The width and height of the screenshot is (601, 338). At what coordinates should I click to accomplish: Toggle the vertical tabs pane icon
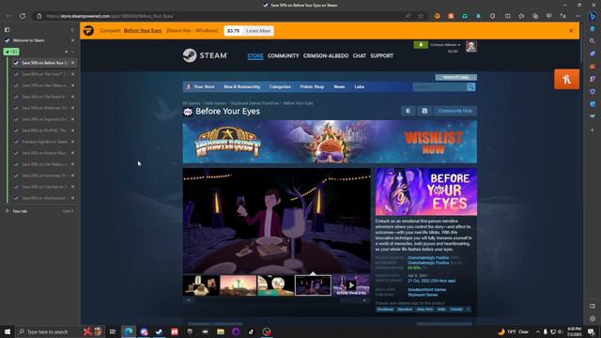pos(8,29)
